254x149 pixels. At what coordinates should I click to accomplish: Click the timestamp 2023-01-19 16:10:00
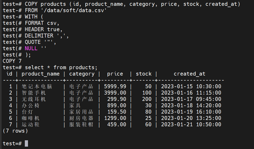(x=191, y=112)
